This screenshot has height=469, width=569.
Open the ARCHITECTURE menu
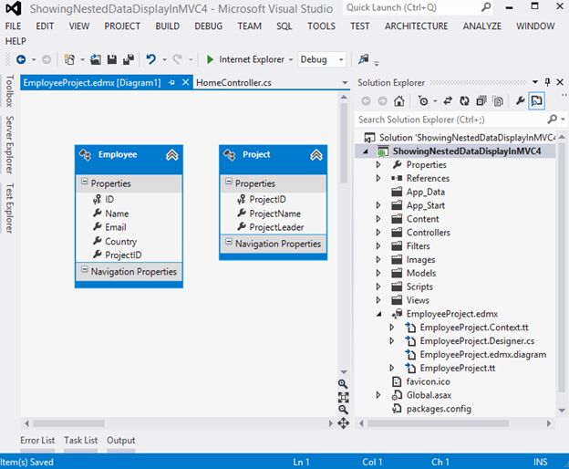click(416, 26)
